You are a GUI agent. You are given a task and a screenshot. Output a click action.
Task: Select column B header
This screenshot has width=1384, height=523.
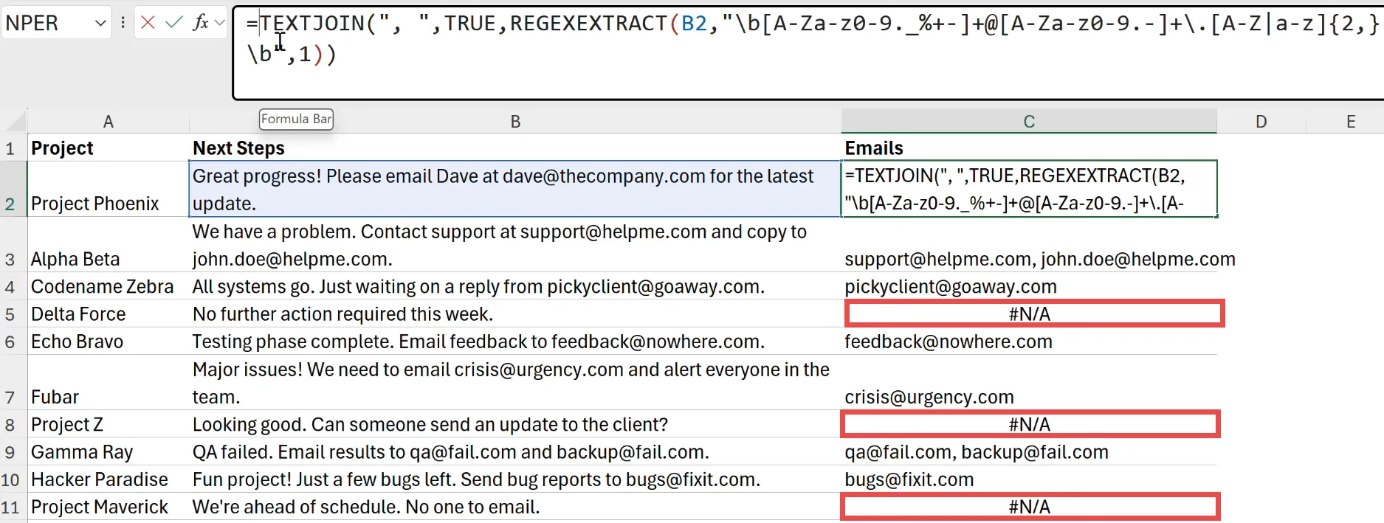[515, 122]
